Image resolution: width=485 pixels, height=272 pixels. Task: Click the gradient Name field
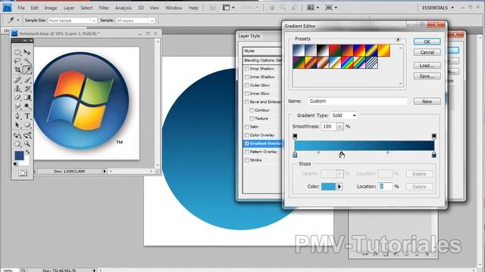click(357, 101)
